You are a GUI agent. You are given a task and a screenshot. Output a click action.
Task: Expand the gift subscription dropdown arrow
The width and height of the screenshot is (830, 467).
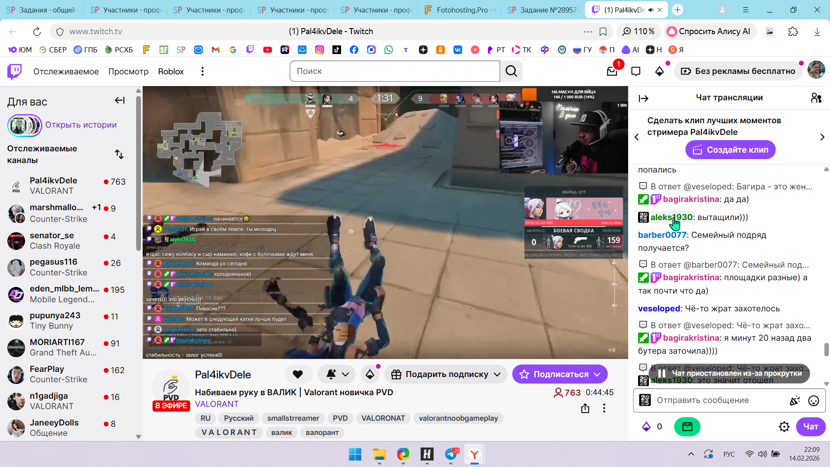497,374
